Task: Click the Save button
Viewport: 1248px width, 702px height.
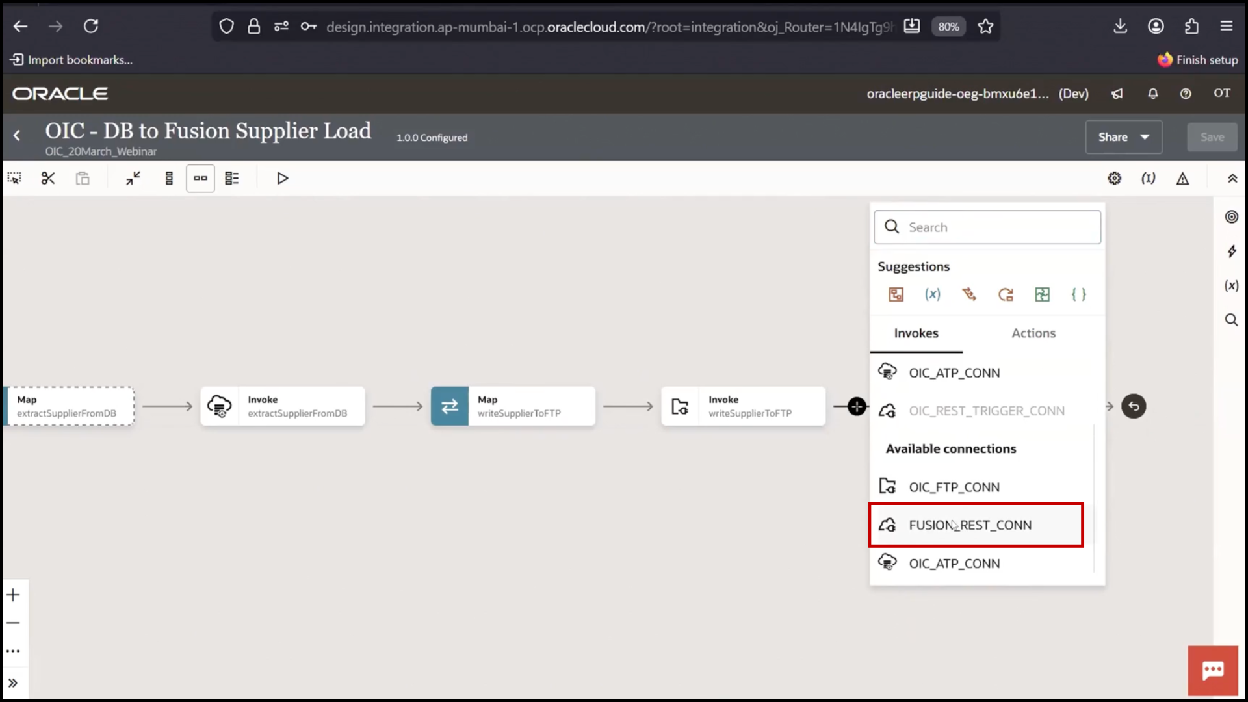Action: click(x=1212, y=137)
